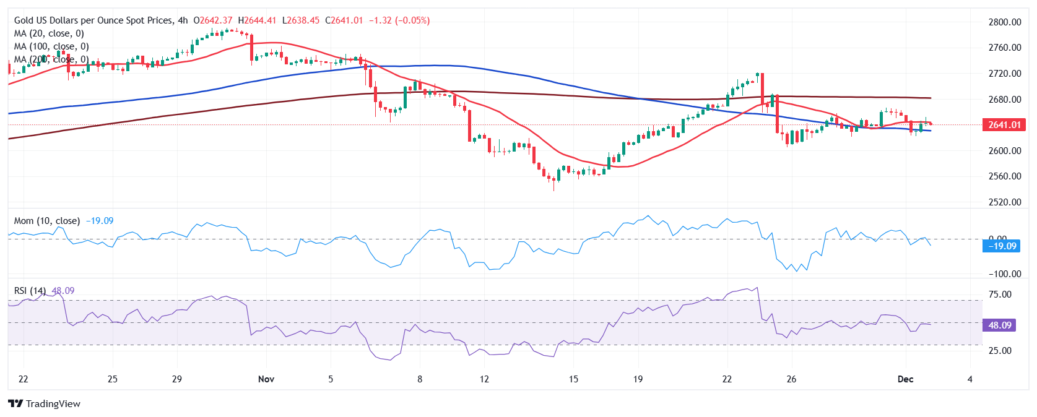Click the 19 date label on the time axis
1037x417 pixels.
pyautogui.click(x=638, y=379)
